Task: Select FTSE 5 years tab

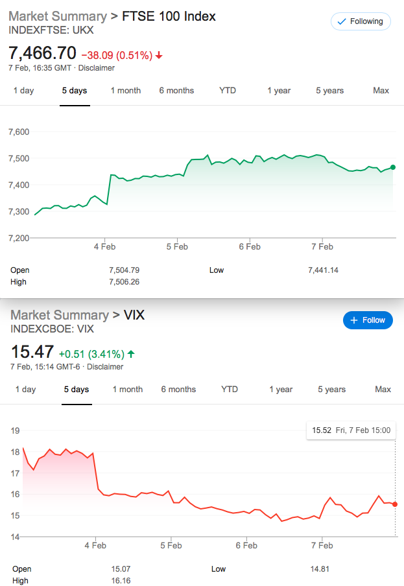Action: pos(329,91)
